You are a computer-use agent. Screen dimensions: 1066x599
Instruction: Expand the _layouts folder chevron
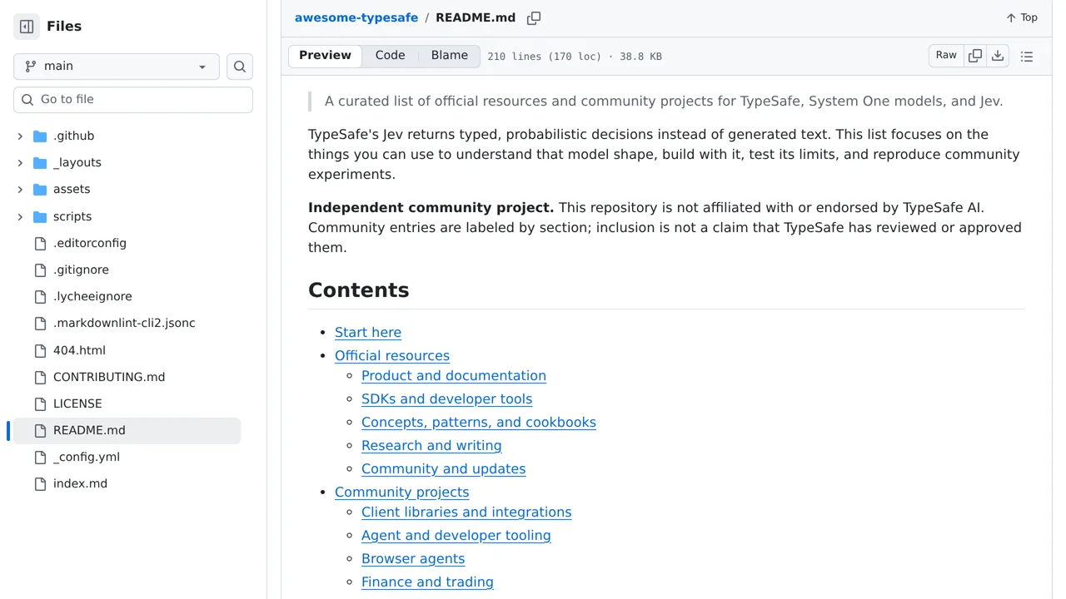click(20, 163)
